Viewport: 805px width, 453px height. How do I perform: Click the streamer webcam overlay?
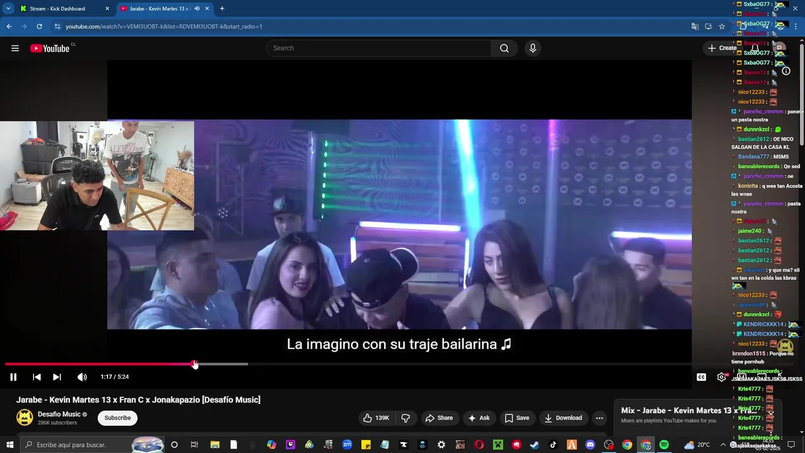(97, 176)
